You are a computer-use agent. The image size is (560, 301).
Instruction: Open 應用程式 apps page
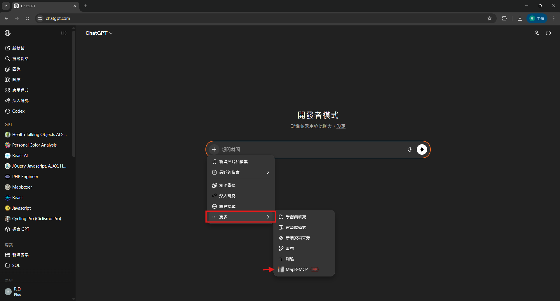[x=36, y=90]
